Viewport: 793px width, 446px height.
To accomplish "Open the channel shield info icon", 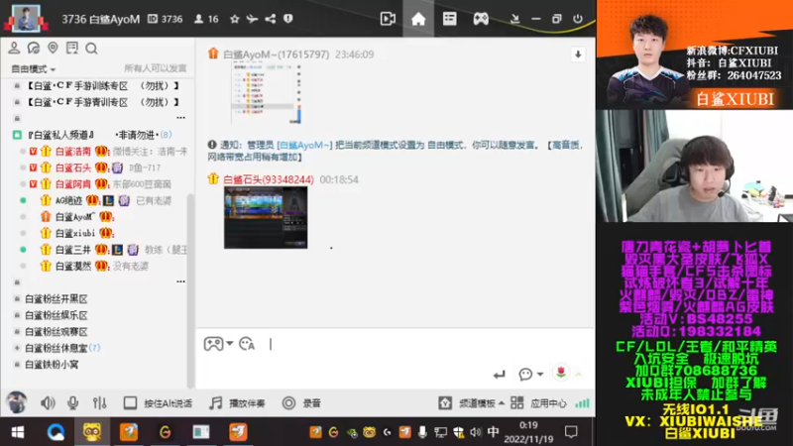I will 288,19.
